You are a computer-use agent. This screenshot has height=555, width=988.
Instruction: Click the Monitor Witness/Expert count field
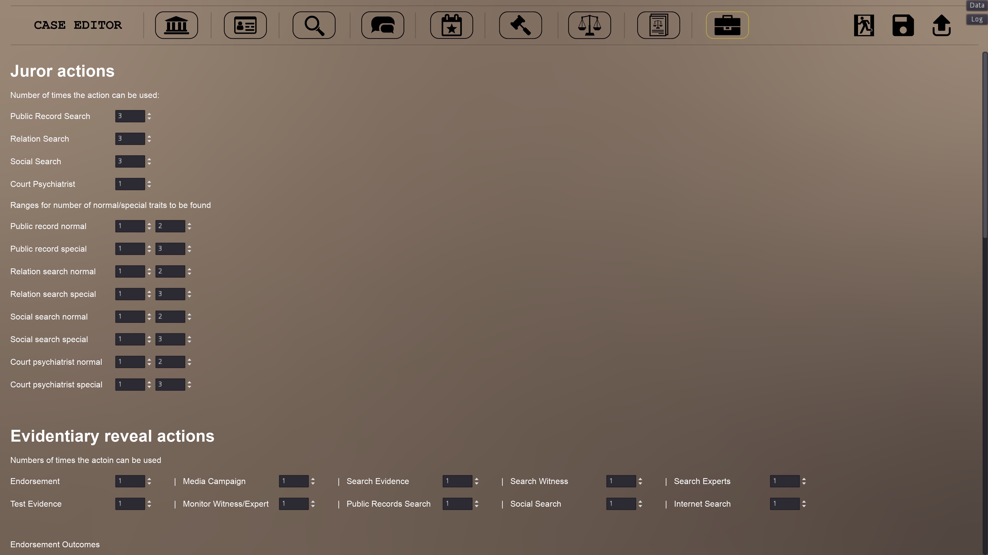coord(294,504)
